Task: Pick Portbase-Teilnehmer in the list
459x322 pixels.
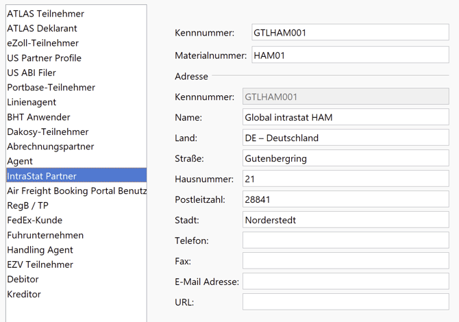Action: [51, 88]
